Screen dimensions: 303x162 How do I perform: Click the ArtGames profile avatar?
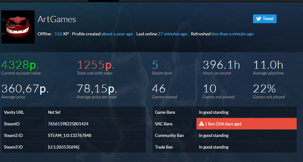(x=18, y=27)
